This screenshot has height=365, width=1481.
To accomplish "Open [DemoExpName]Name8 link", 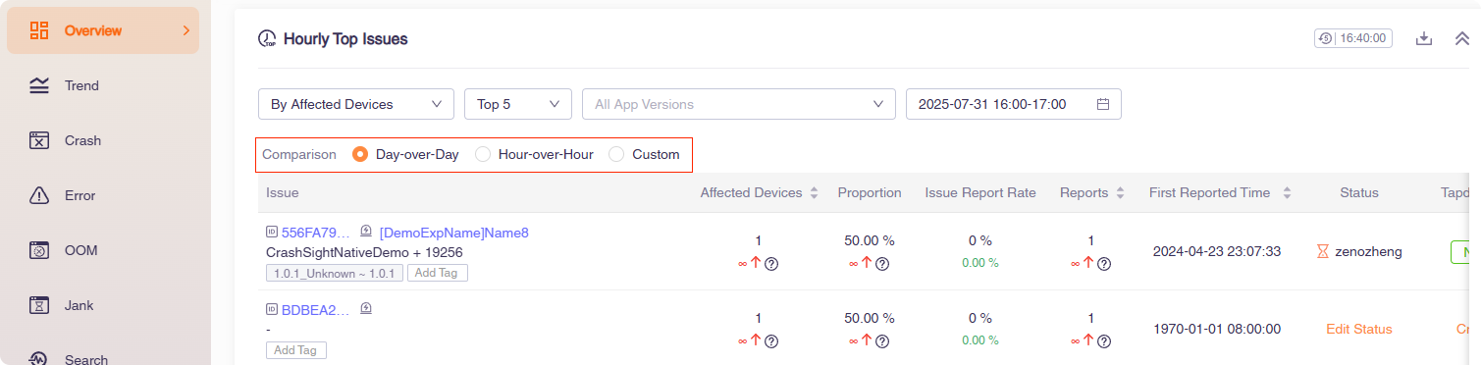I will coord(454,233).
